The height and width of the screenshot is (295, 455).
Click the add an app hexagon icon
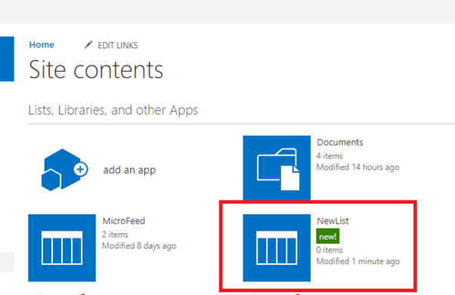click(65, 170)
